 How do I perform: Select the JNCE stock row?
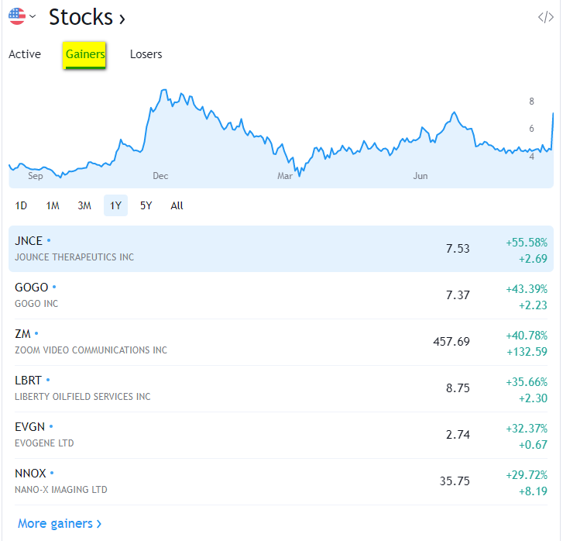point(281,249)
